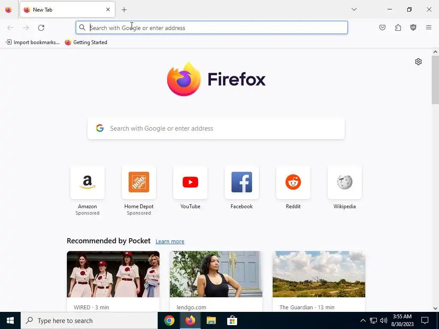Open the lendgo.com story thumbnail
439x329 pixels.
tap(216, 274)
